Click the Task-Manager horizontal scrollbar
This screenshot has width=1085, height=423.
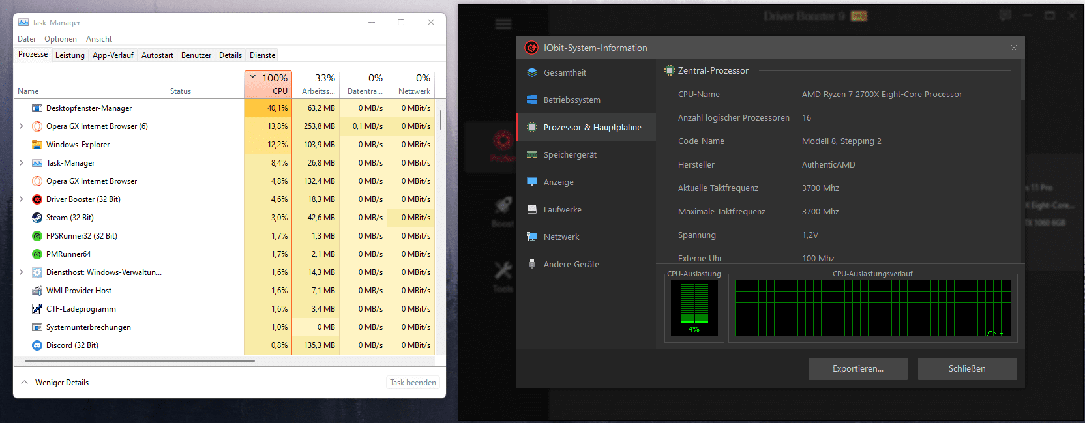[x=140, y=360]
